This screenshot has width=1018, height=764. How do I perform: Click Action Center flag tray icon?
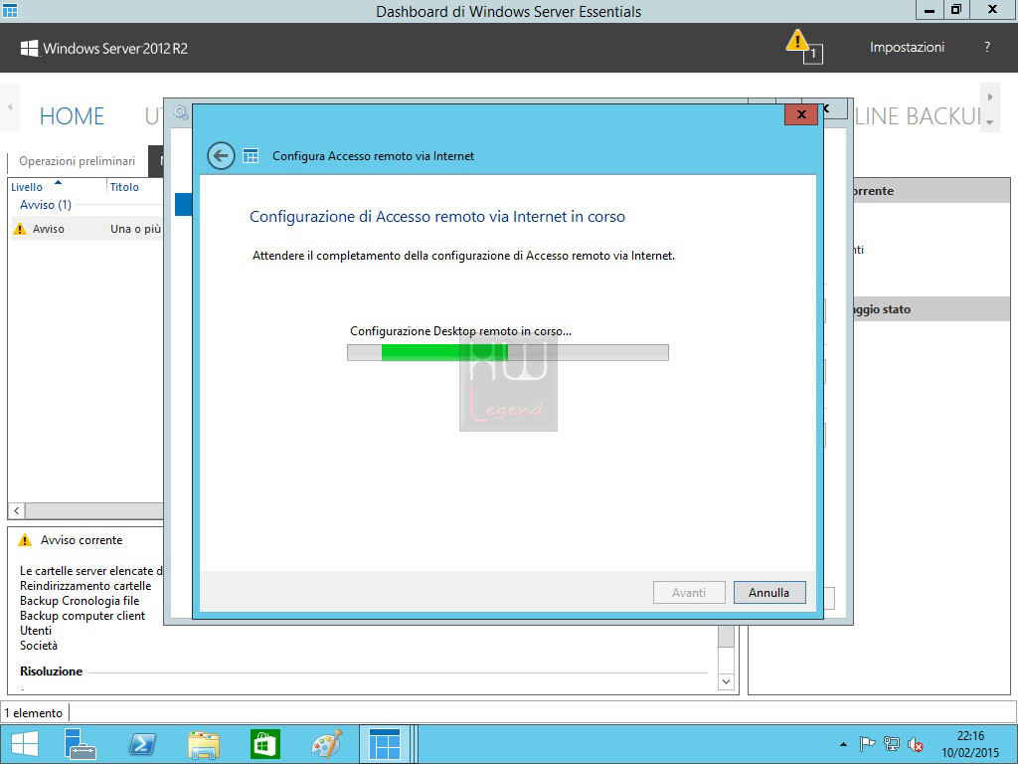pos(867,744)
